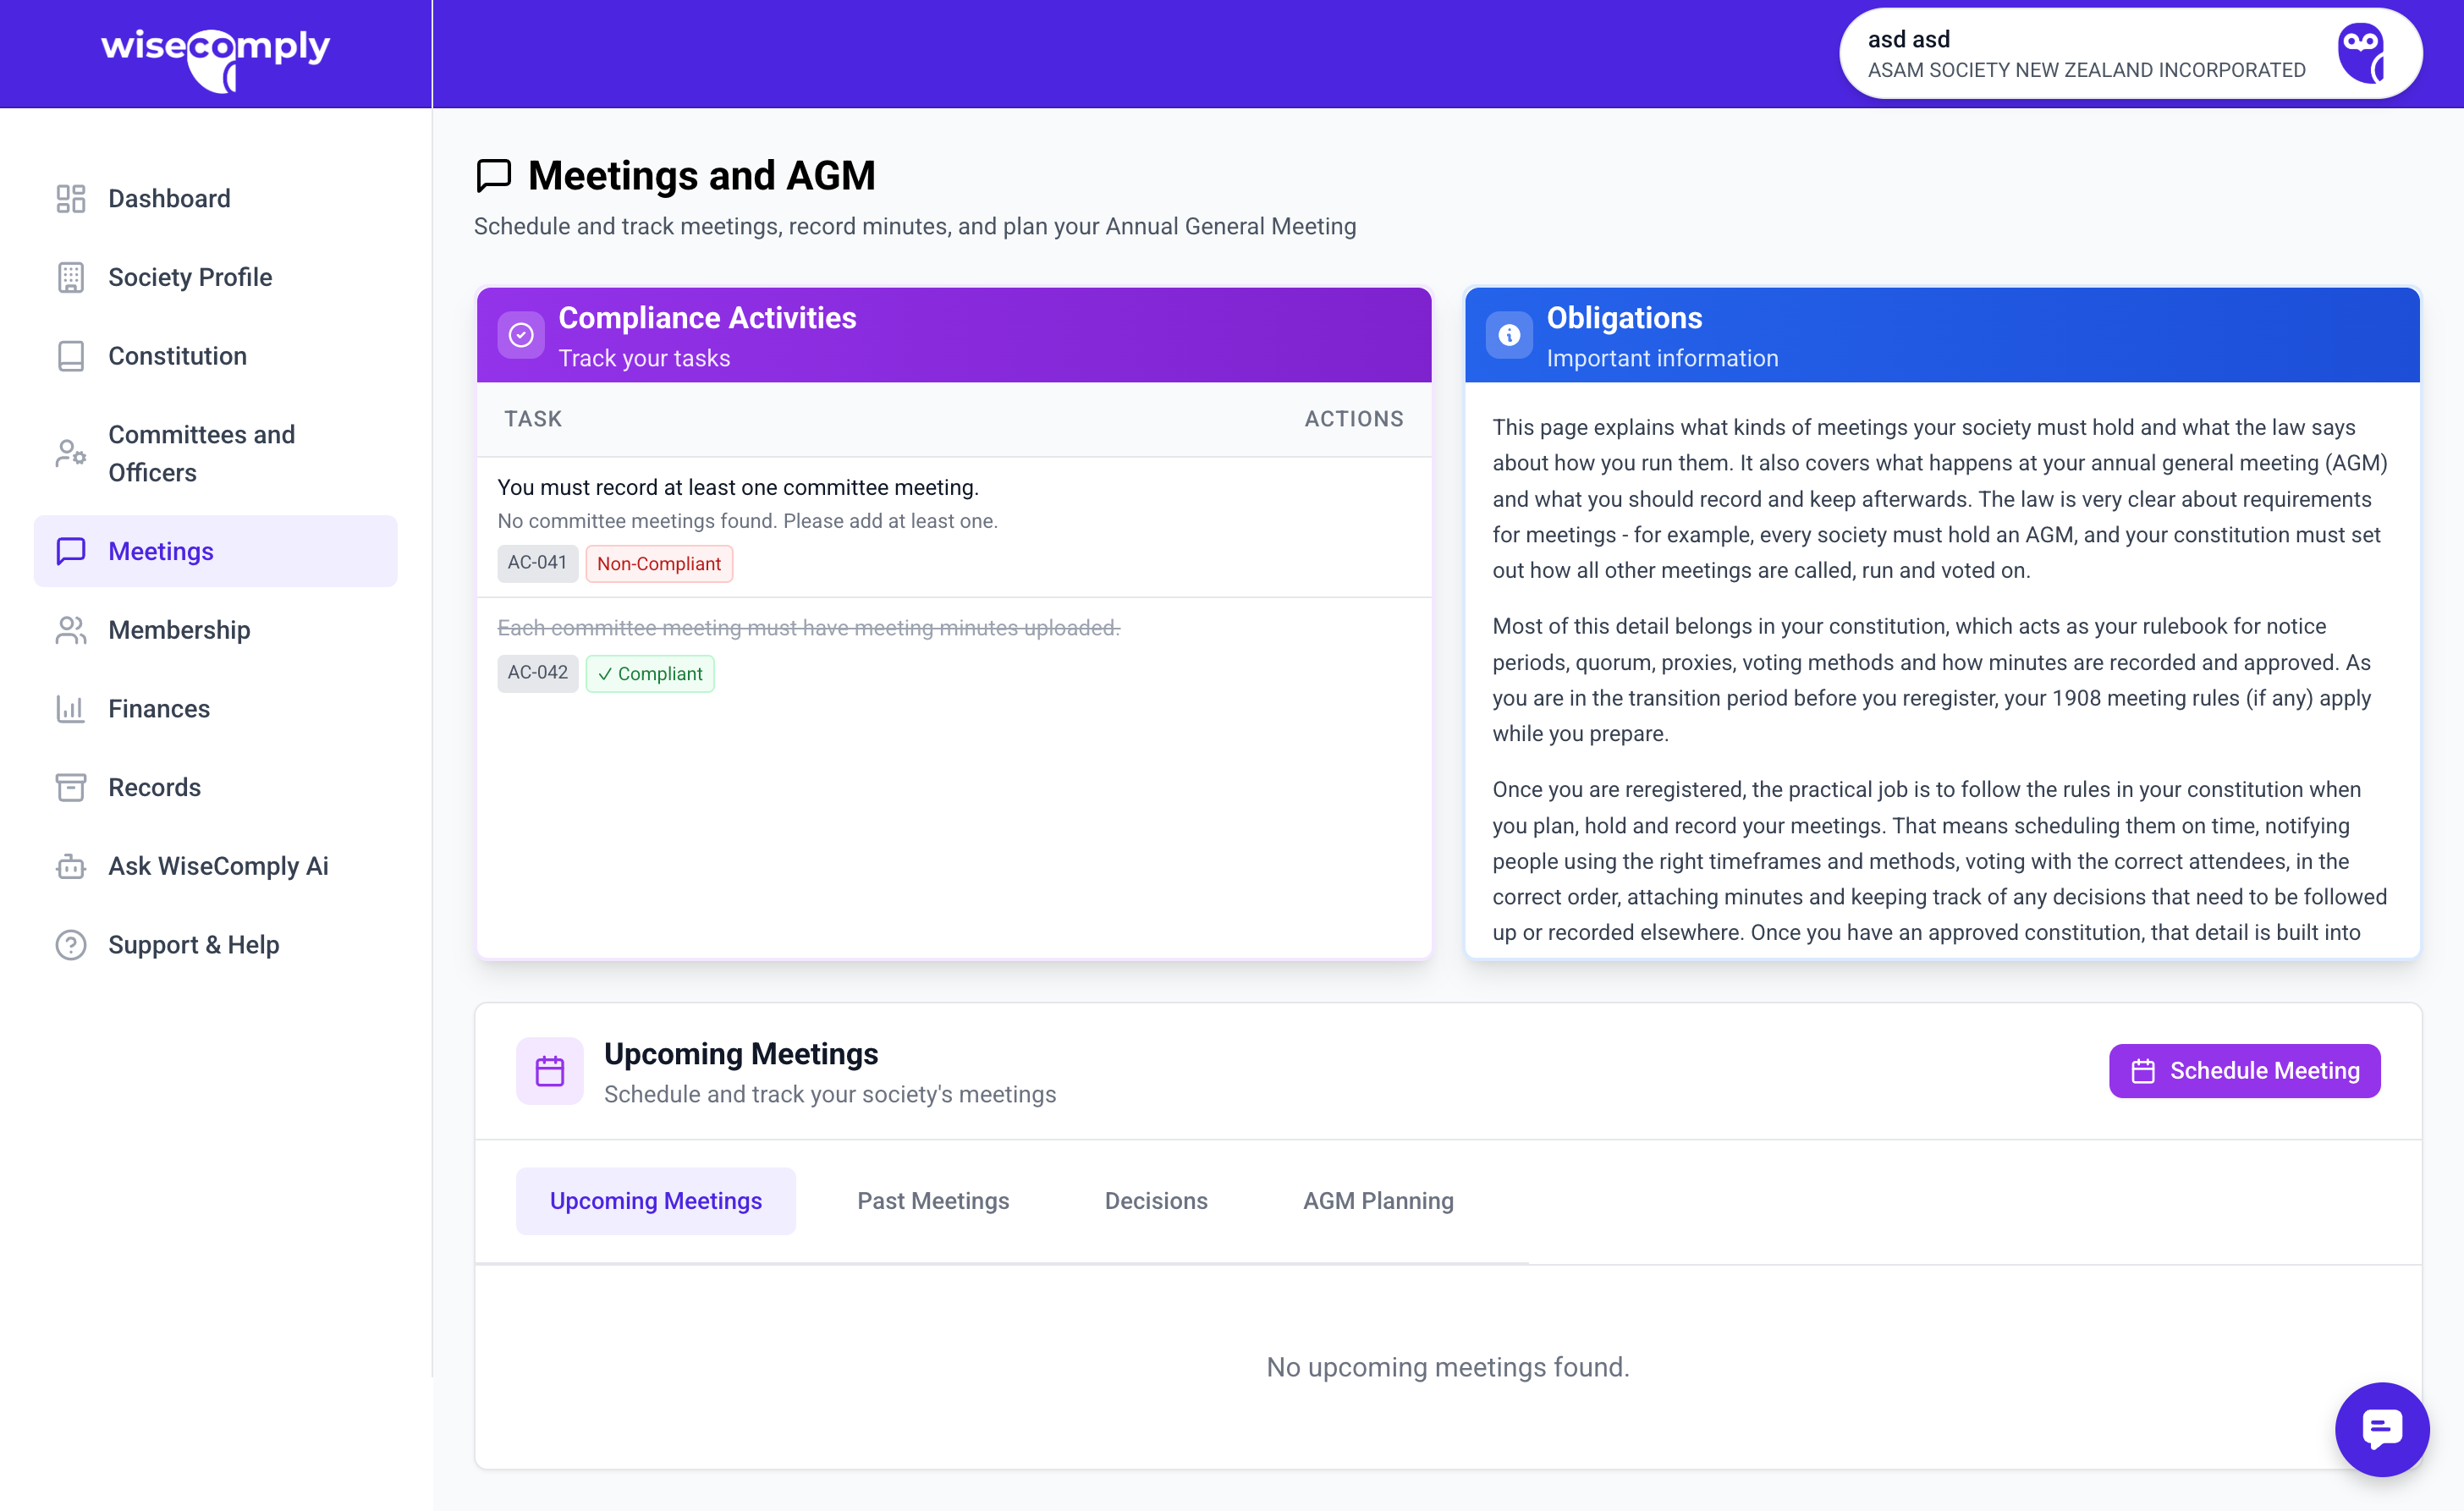Open the chat bubble widget
The width and height of the screenshot is (2464, 1511).
pos(2381,1428)
